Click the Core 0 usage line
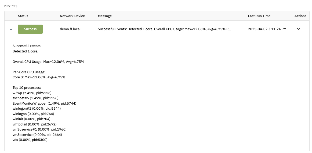The width and height of the screenshot is (312, 153). tap(39, 77)
